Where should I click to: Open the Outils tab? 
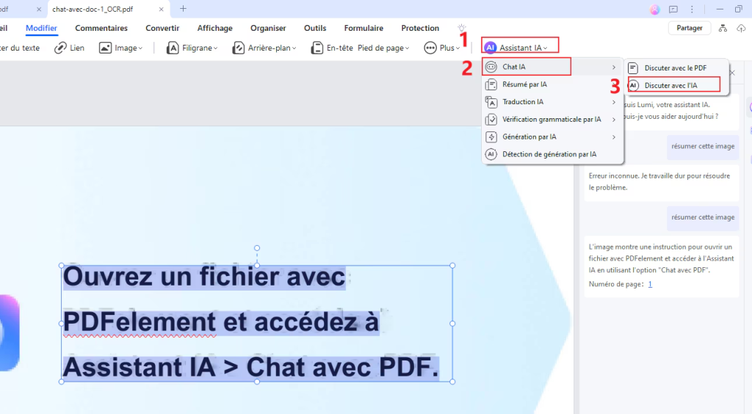point(315,29)
